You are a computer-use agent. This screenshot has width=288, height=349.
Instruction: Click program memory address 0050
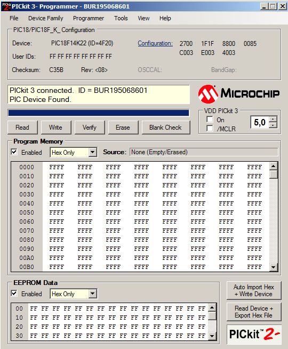[27, 212]
